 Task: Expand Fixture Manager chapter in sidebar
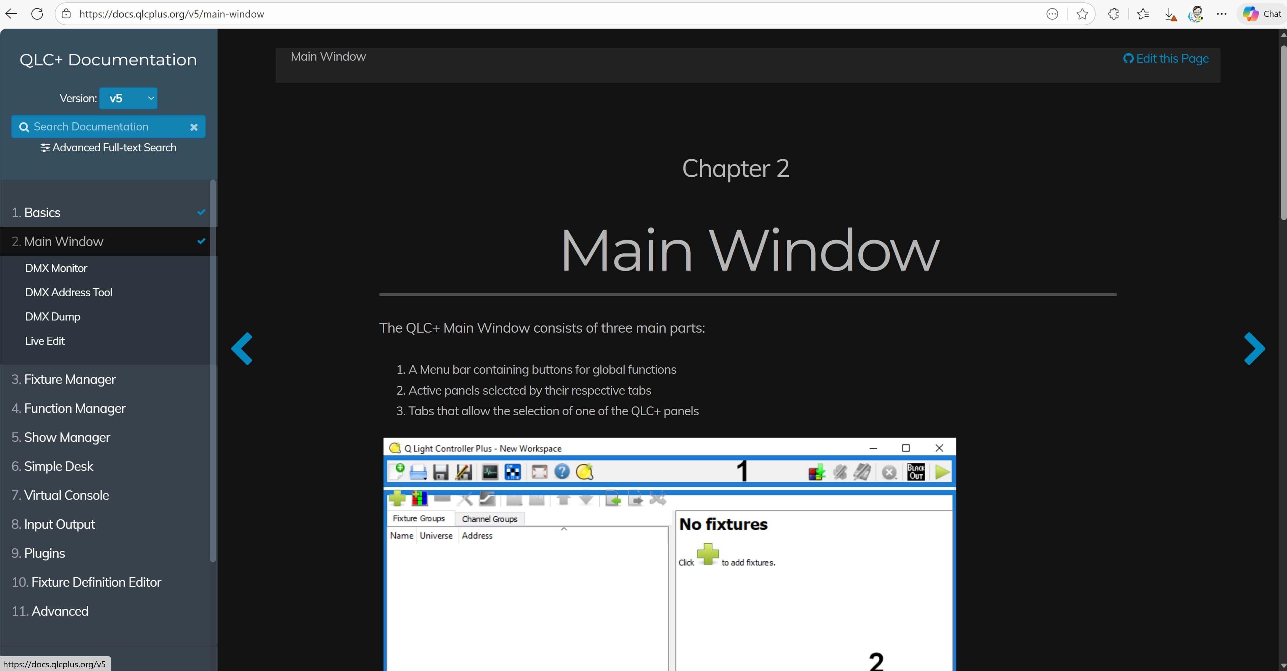[x=70, y=379]
